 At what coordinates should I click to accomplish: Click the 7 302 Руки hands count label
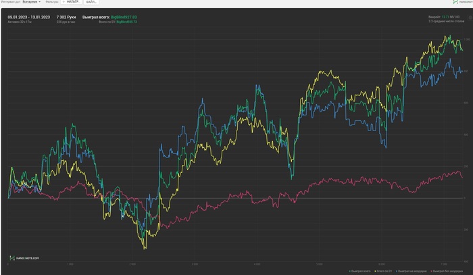tap(66, 17)
